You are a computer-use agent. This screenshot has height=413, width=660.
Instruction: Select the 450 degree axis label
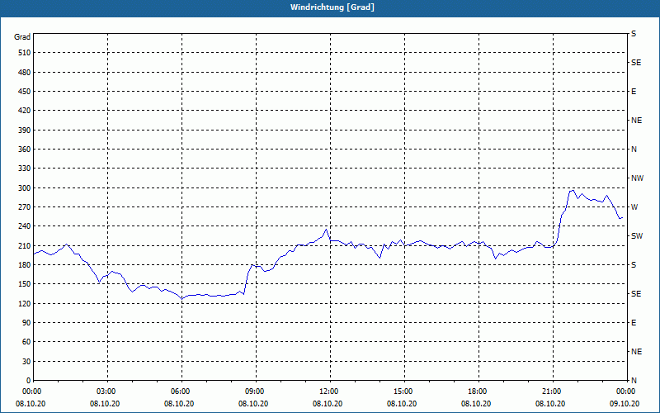coord(25,92)
